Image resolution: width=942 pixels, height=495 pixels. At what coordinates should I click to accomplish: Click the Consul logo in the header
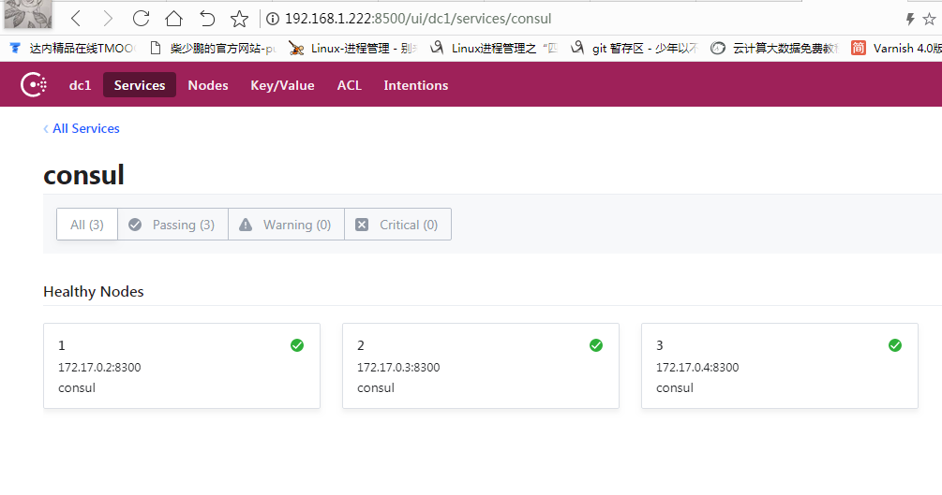[x=33, y=84]
